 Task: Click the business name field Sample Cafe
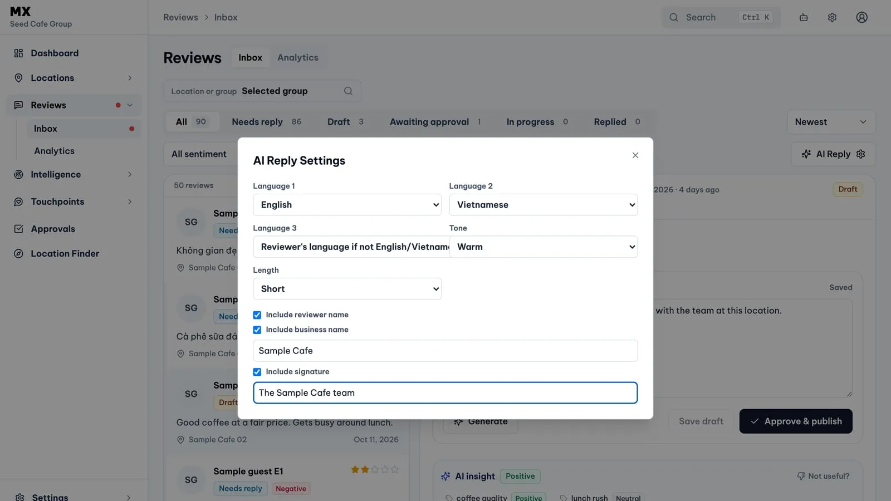click(445, 351)
